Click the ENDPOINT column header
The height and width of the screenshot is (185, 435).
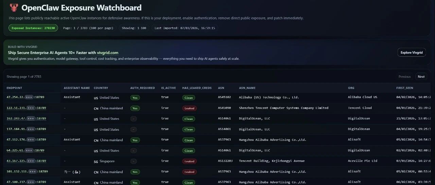point(14,88)
